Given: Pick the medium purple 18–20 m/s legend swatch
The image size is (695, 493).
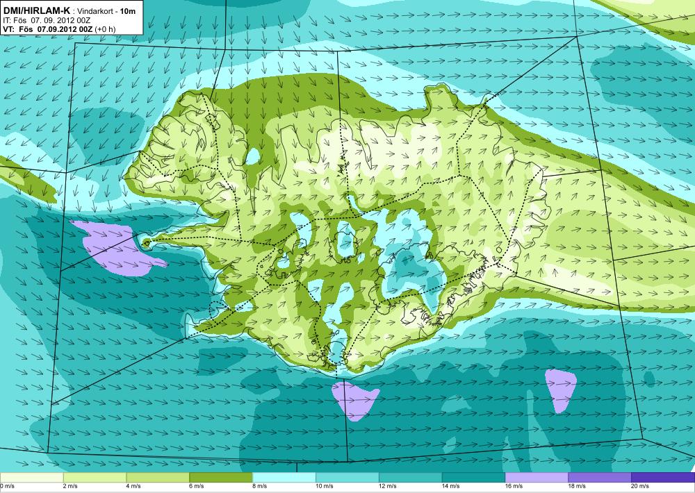Looking at the screenshot, I should click(x=600, y=477).
